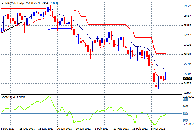Image resolution: width=194 pixels, height=132 pixels.
Task: Select the black trendline in December 2021
Action: tap(11, 28)
